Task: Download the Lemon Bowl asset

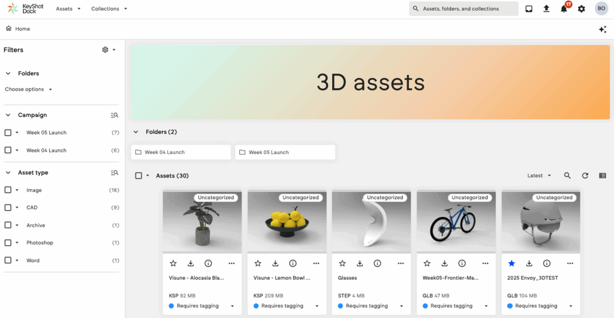Action: coord(275,263)
